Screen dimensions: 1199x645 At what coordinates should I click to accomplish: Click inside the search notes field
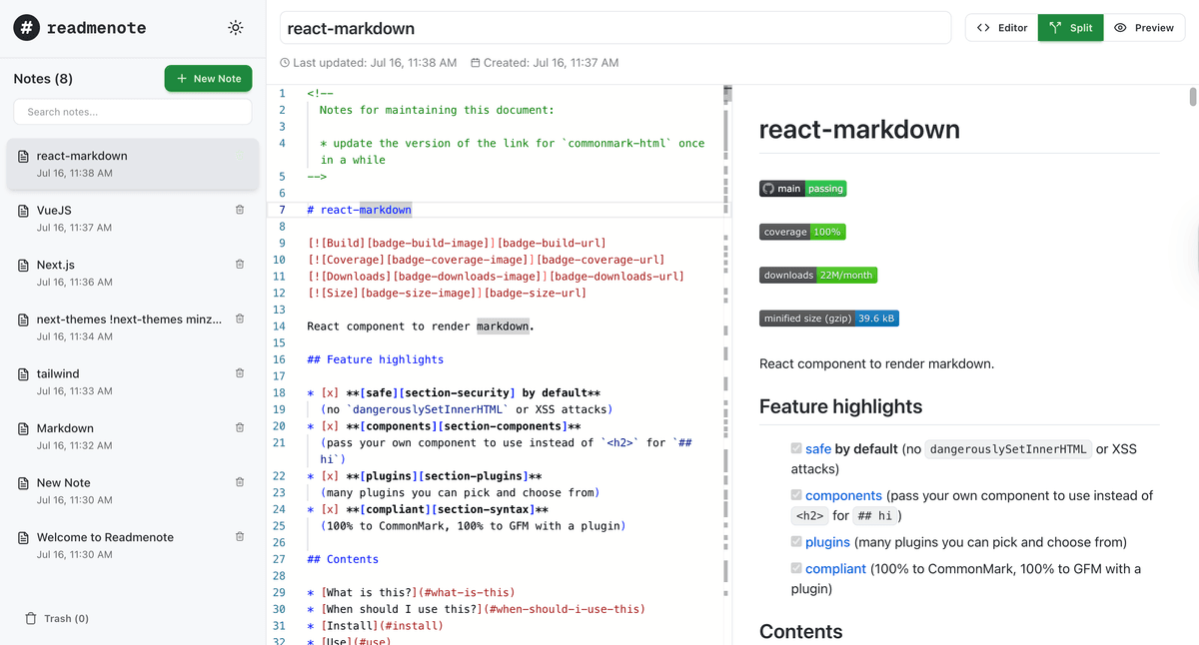132,112
